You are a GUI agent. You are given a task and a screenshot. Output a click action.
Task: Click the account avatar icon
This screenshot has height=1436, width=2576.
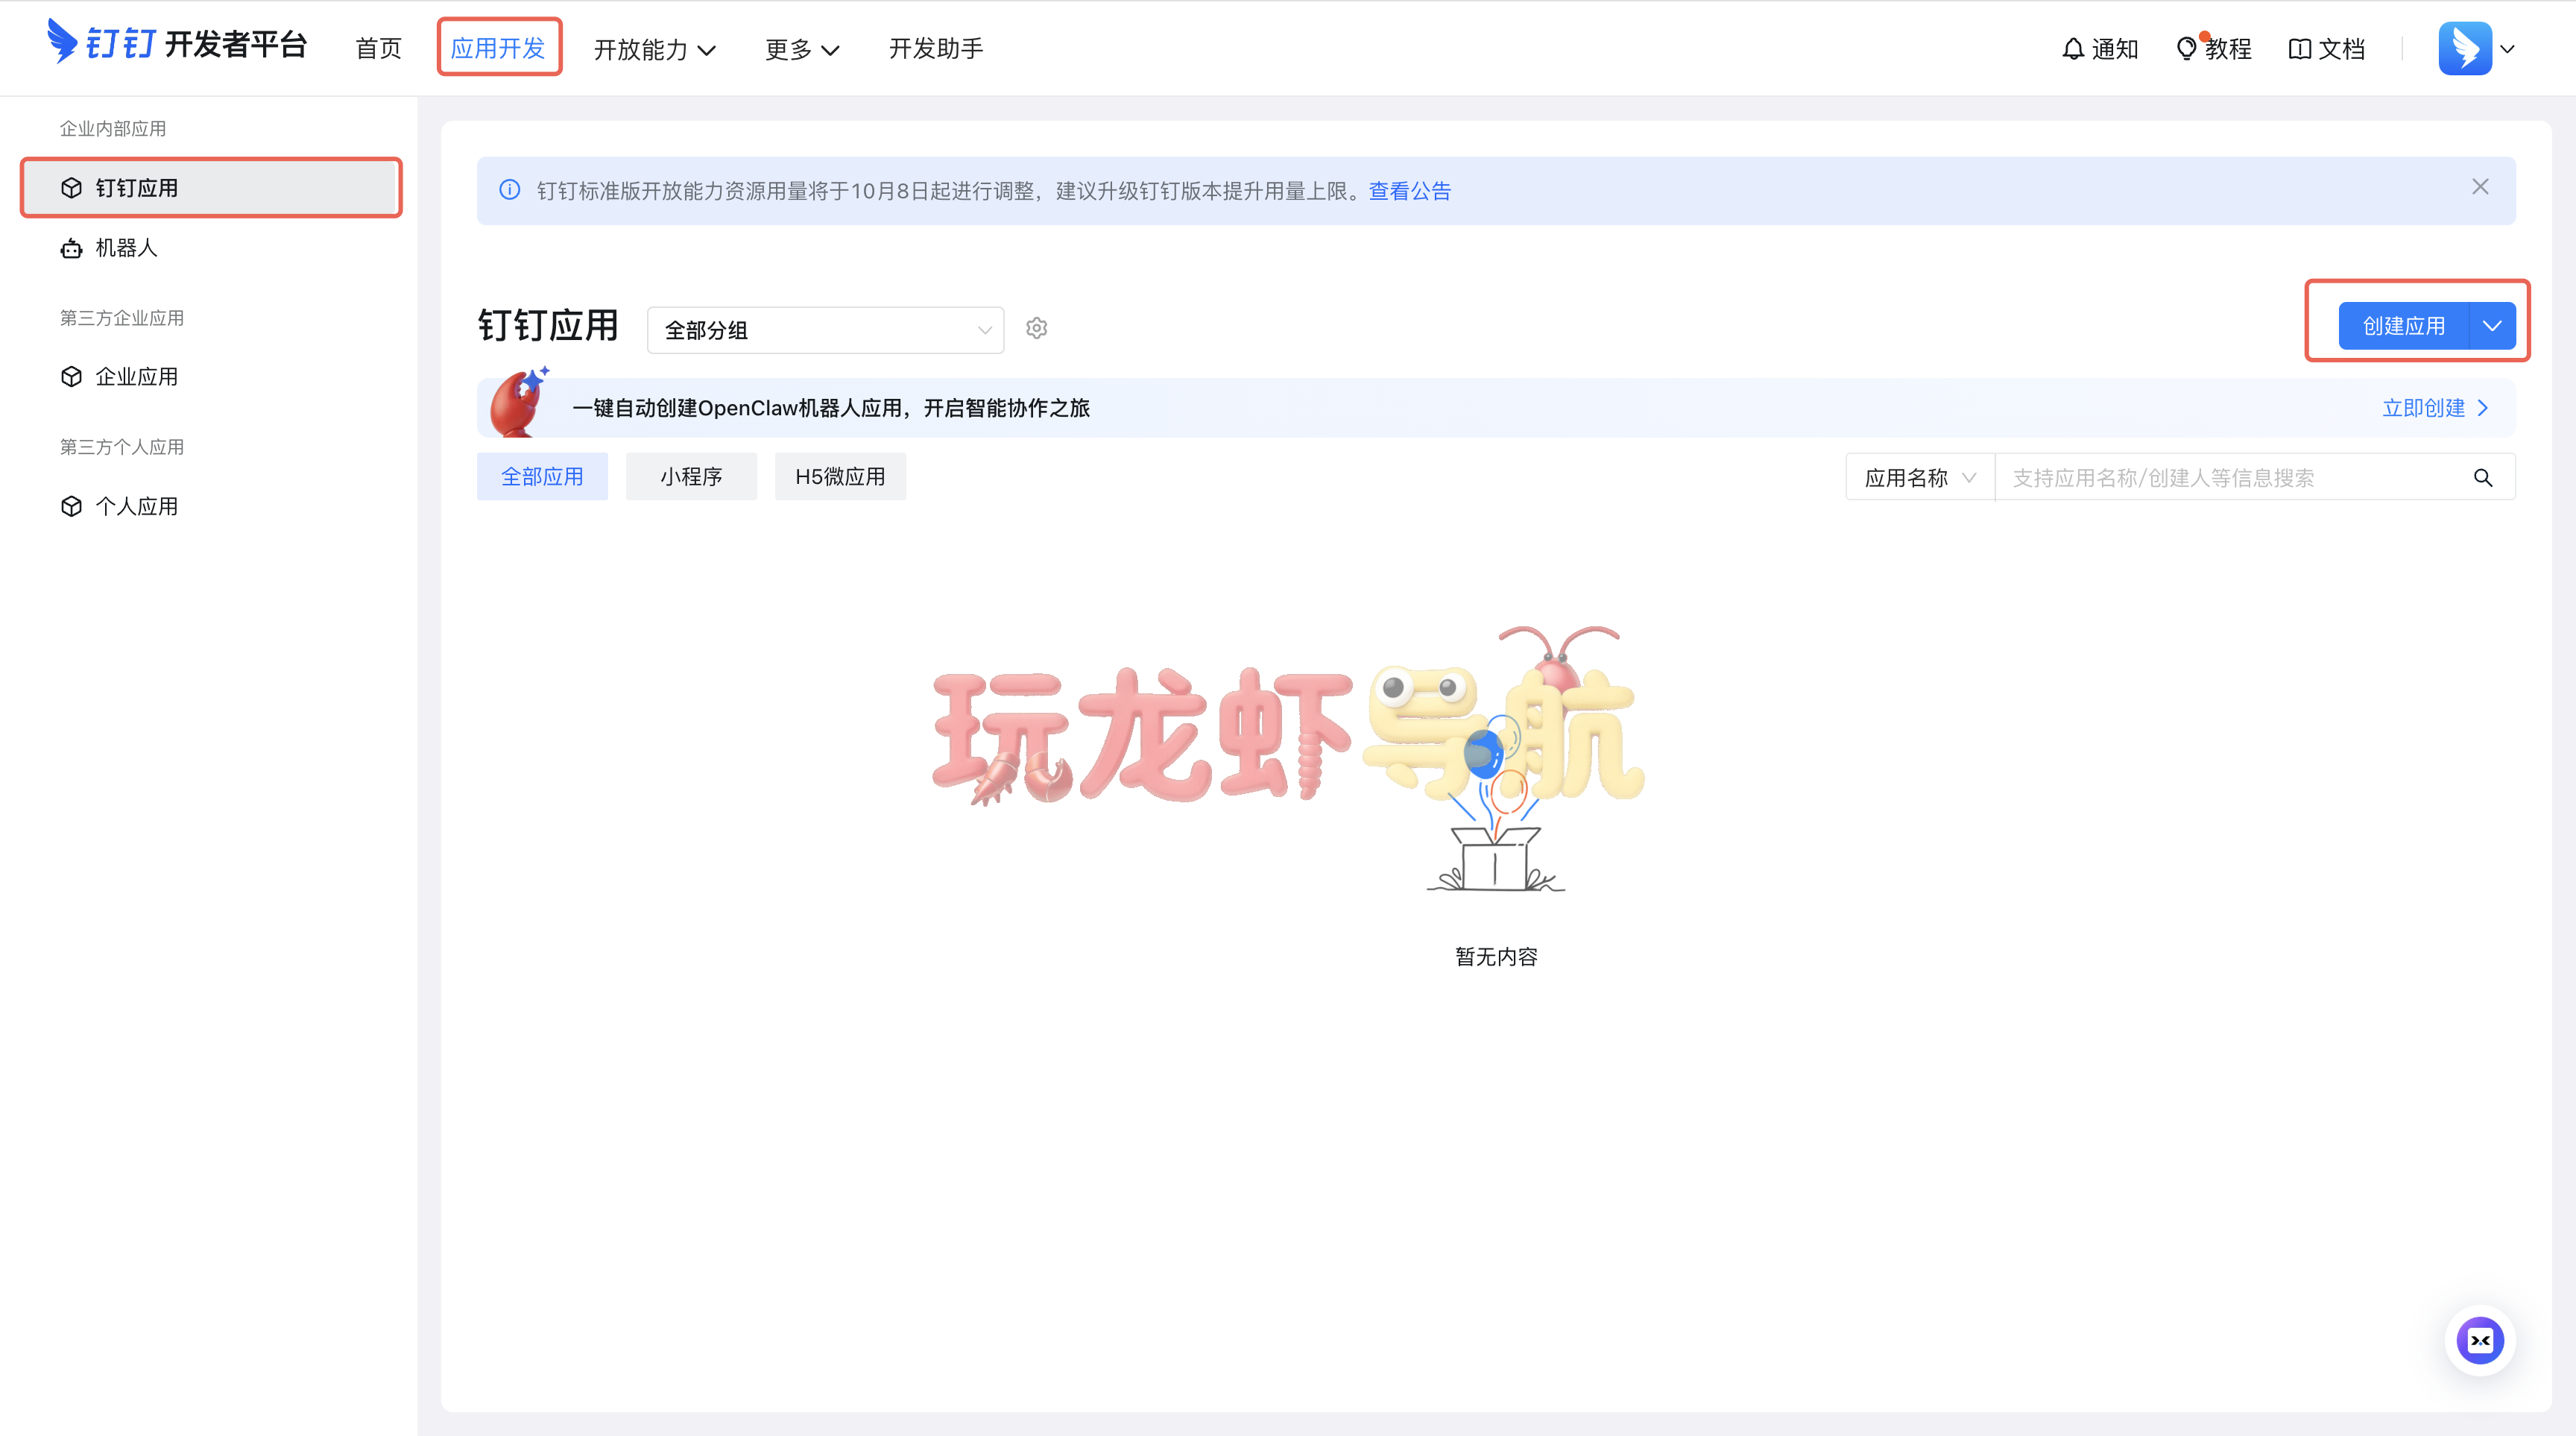point(2464,48)
